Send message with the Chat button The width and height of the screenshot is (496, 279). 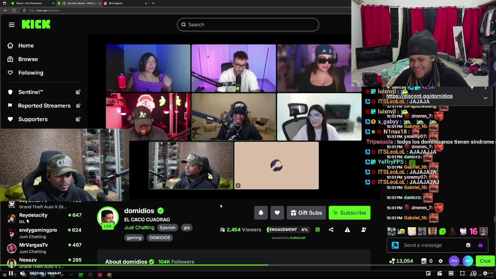[x=485, y=261]
